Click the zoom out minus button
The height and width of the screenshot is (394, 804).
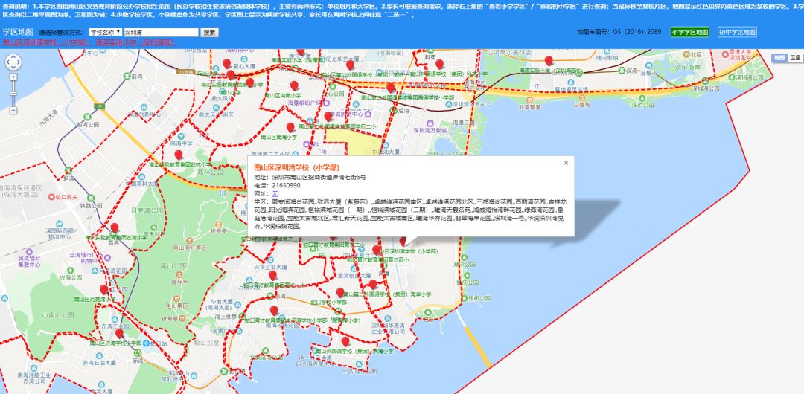[x=13, y=110]
